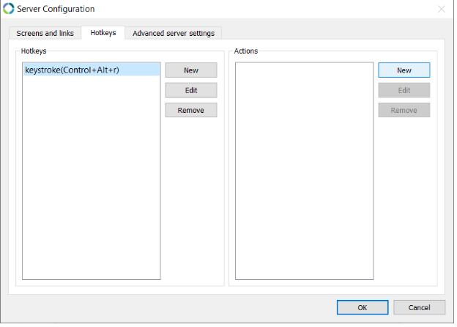The image size is (457, 327).
Task: Click empty space in the Hotkeys list
Action: 92,178
